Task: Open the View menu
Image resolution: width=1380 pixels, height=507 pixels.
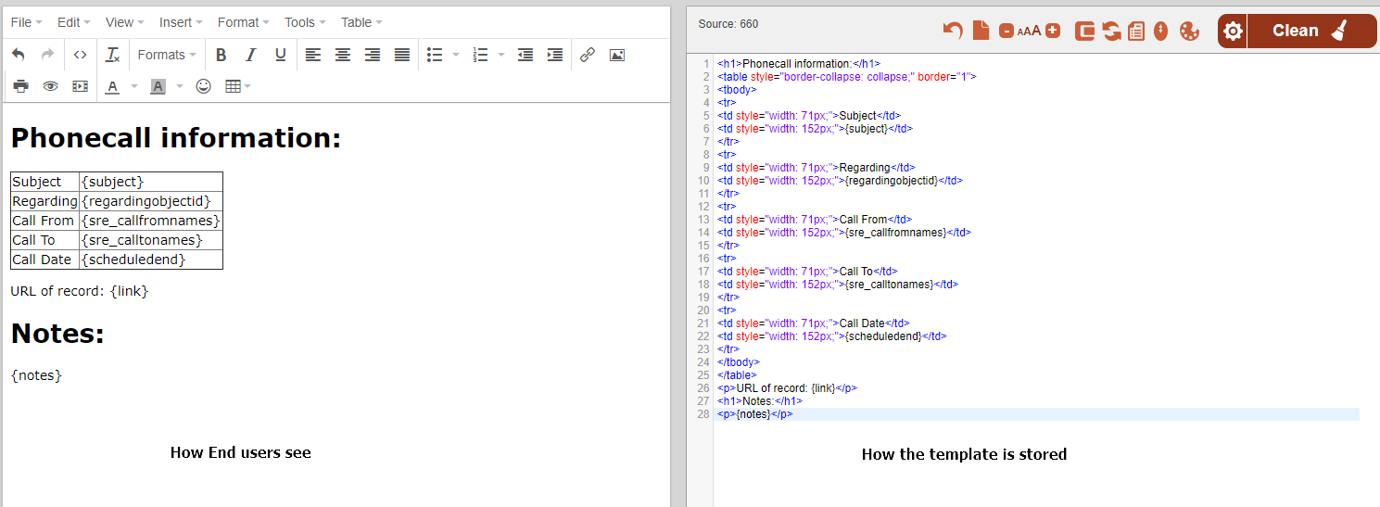Action: (124, 22)
